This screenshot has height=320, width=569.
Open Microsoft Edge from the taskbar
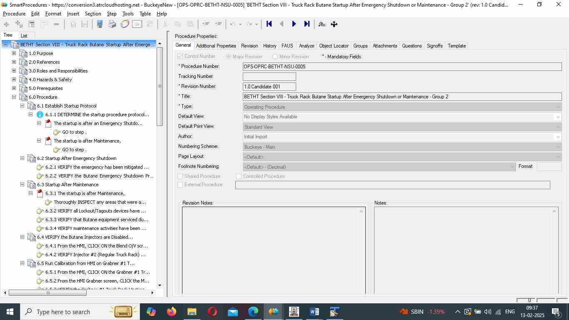(x=253, y=312)
